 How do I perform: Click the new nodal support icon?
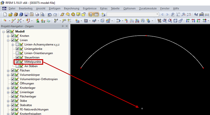pyautogui.click(x=38, y=21)
